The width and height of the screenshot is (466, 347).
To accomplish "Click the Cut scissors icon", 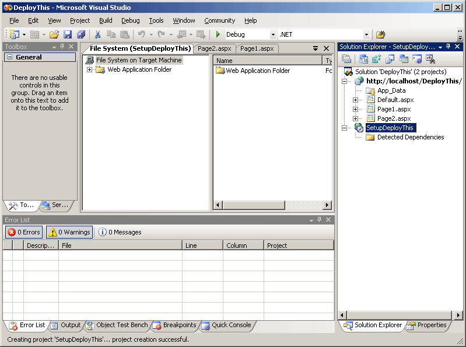I will point(97,34).
